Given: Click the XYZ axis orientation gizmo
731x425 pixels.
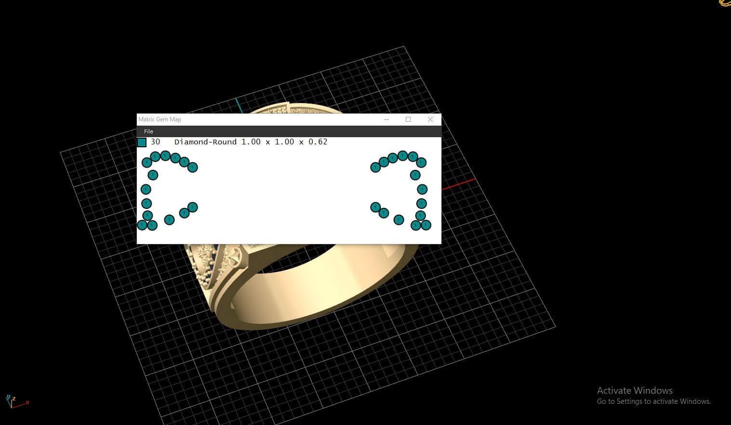Looking at the screenshot, I should point(17,400).
